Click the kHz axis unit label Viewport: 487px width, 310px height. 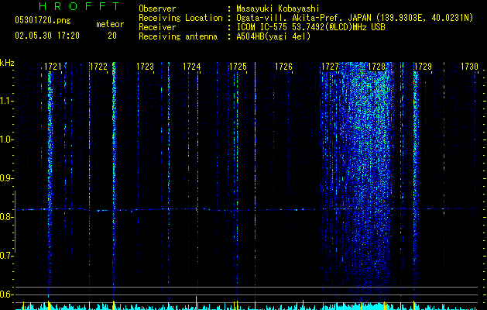tap(7, 63)
